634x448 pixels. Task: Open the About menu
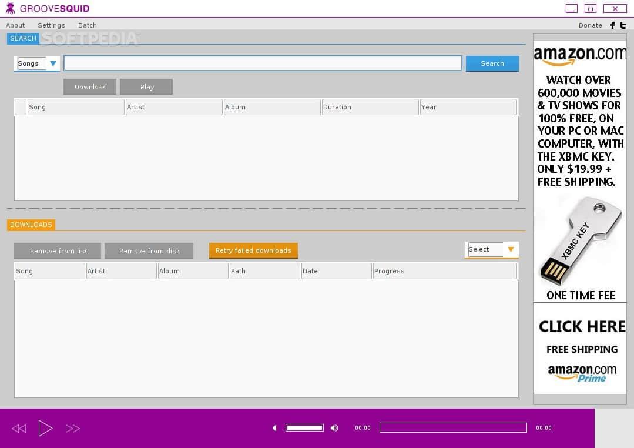[x=15, y=25]
